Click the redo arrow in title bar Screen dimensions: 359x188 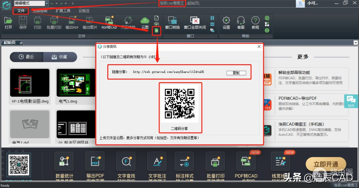tap(61, 3)
